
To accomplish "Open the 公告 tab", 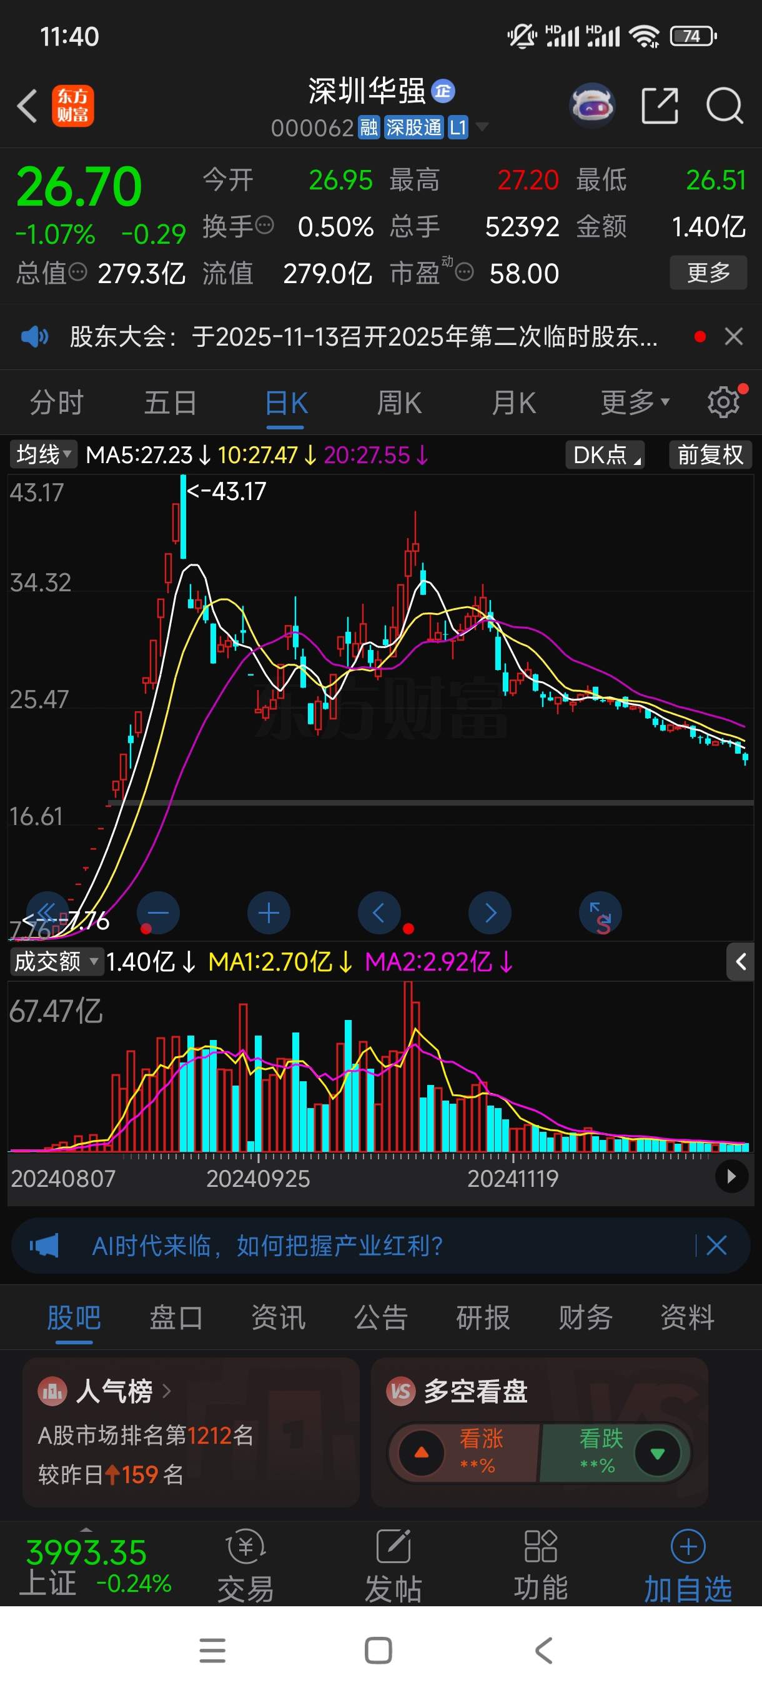I will 382,1318.
